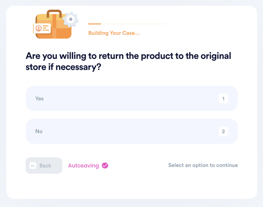
Task: Click the Autosaving link
Action: point(83,166)
